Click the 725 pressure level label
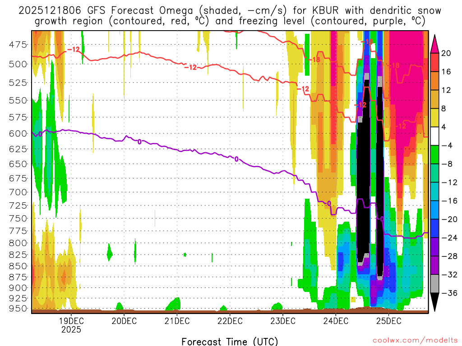462x346 pixels. [x=18, y=205]
